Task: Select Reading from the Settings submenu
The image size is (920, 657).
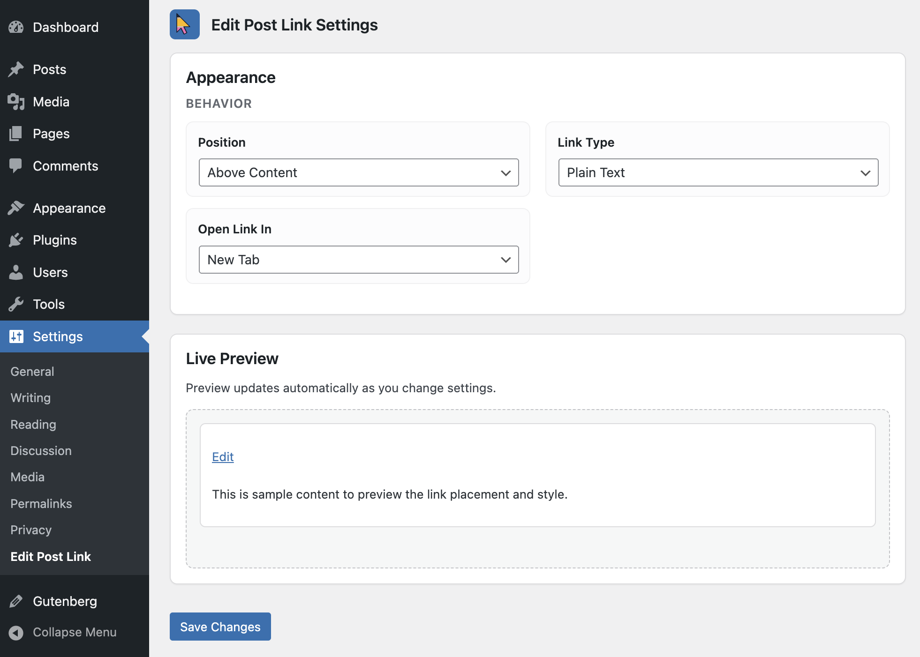Action: pyautogui.click(x=33, y=424)
